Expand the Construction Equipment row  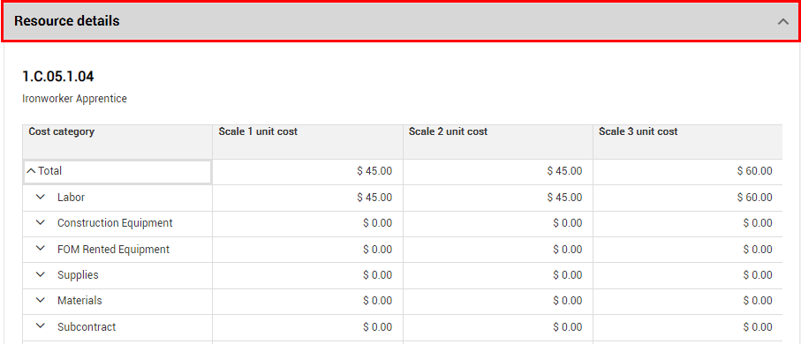coord(41,223)
